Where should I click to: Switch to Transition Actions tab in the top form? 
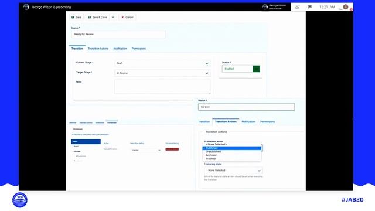(x=98, y=49)
